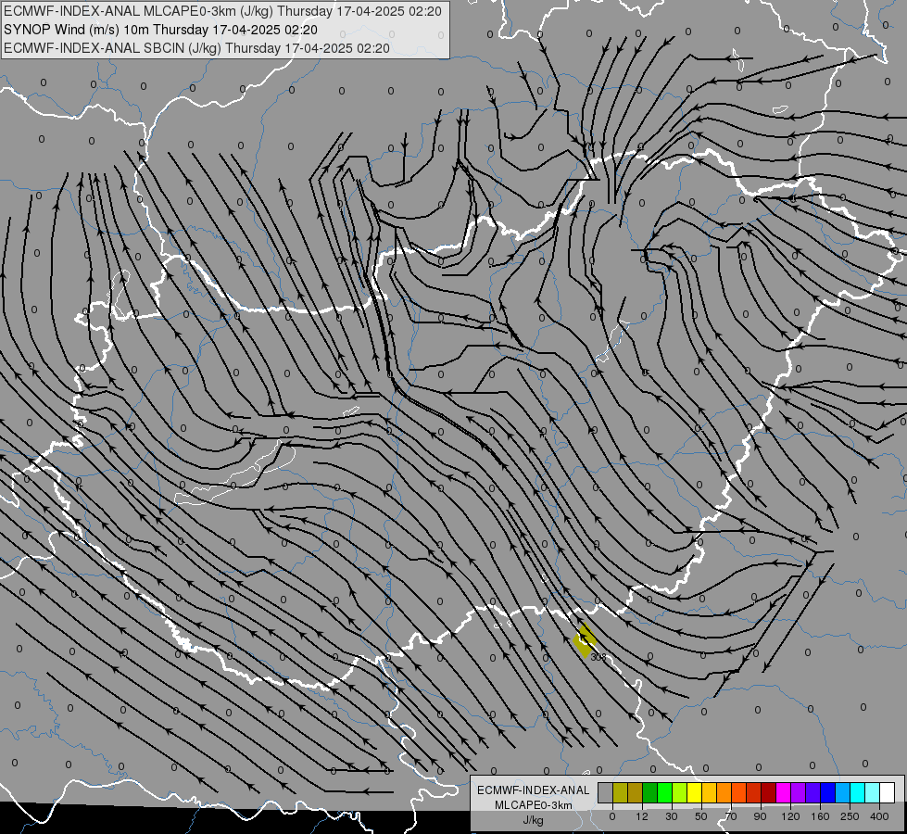The height and width of the screenshot is (834, 907).
Task: Click the SBCIN header line
Action: click(x=196, y=48)
